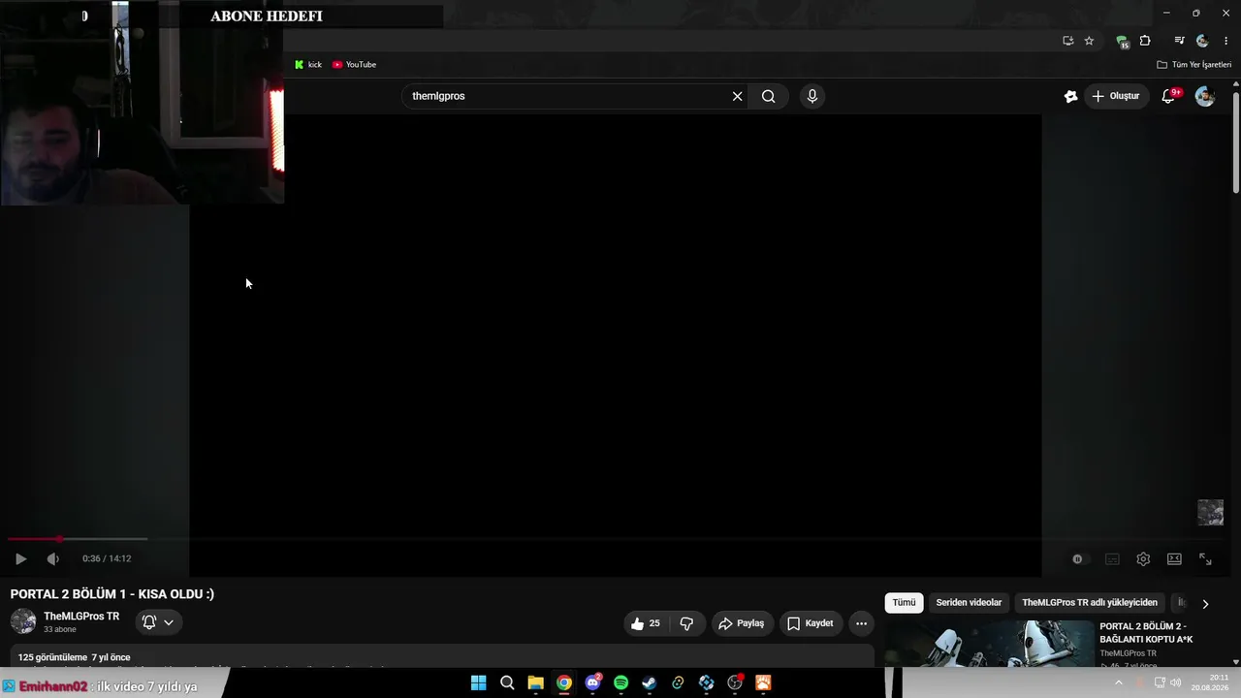Run the search with the magnifier button
This screenshot has height=698, width=1241.
(768, 96)
